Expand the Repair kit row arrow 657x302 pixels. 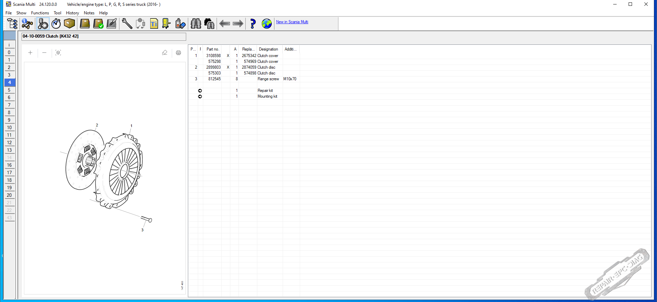tap(200, 91)
